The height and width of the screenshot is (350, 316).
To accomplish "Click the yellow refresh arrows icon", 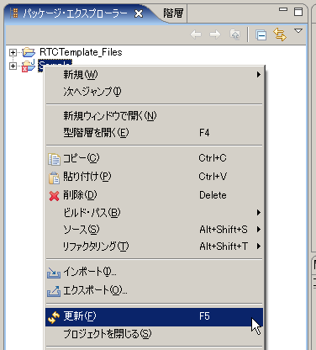I will point(54,317).
